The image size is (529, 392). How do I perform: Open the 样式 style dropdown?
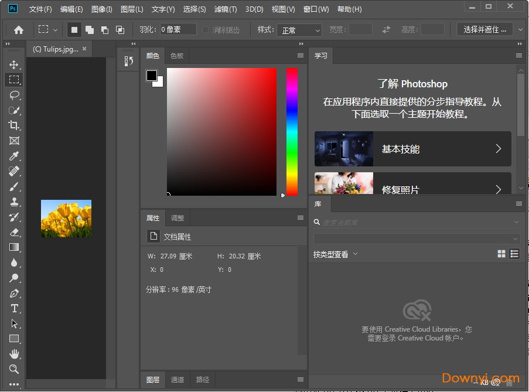coord(301,30)
